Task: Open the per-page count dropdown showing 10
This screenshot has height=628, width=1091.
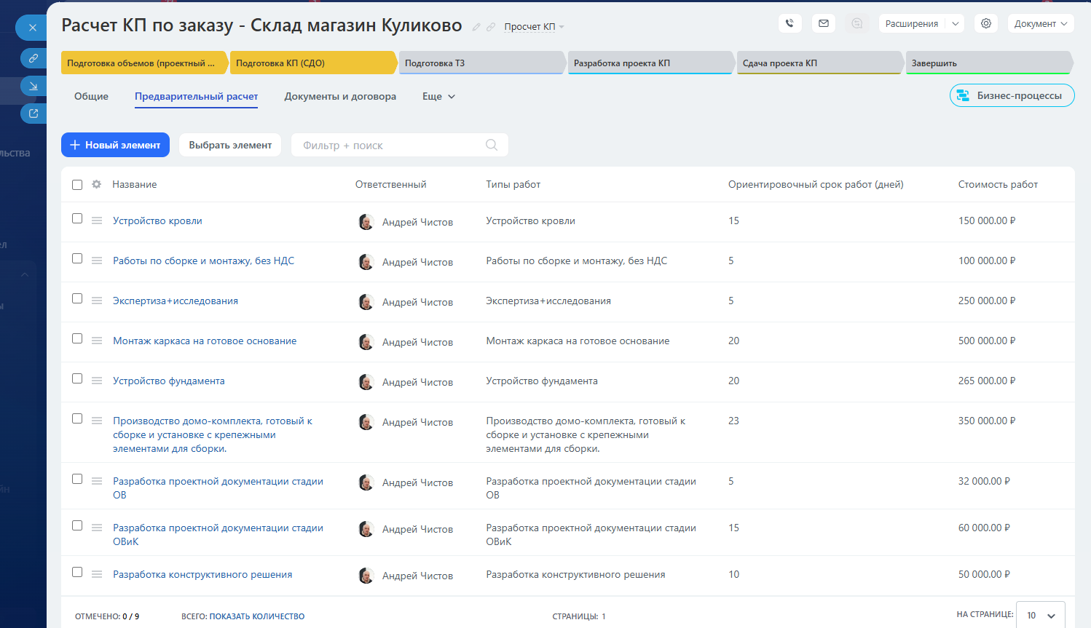Action: pyautogui.click(x=1040, y=615)
